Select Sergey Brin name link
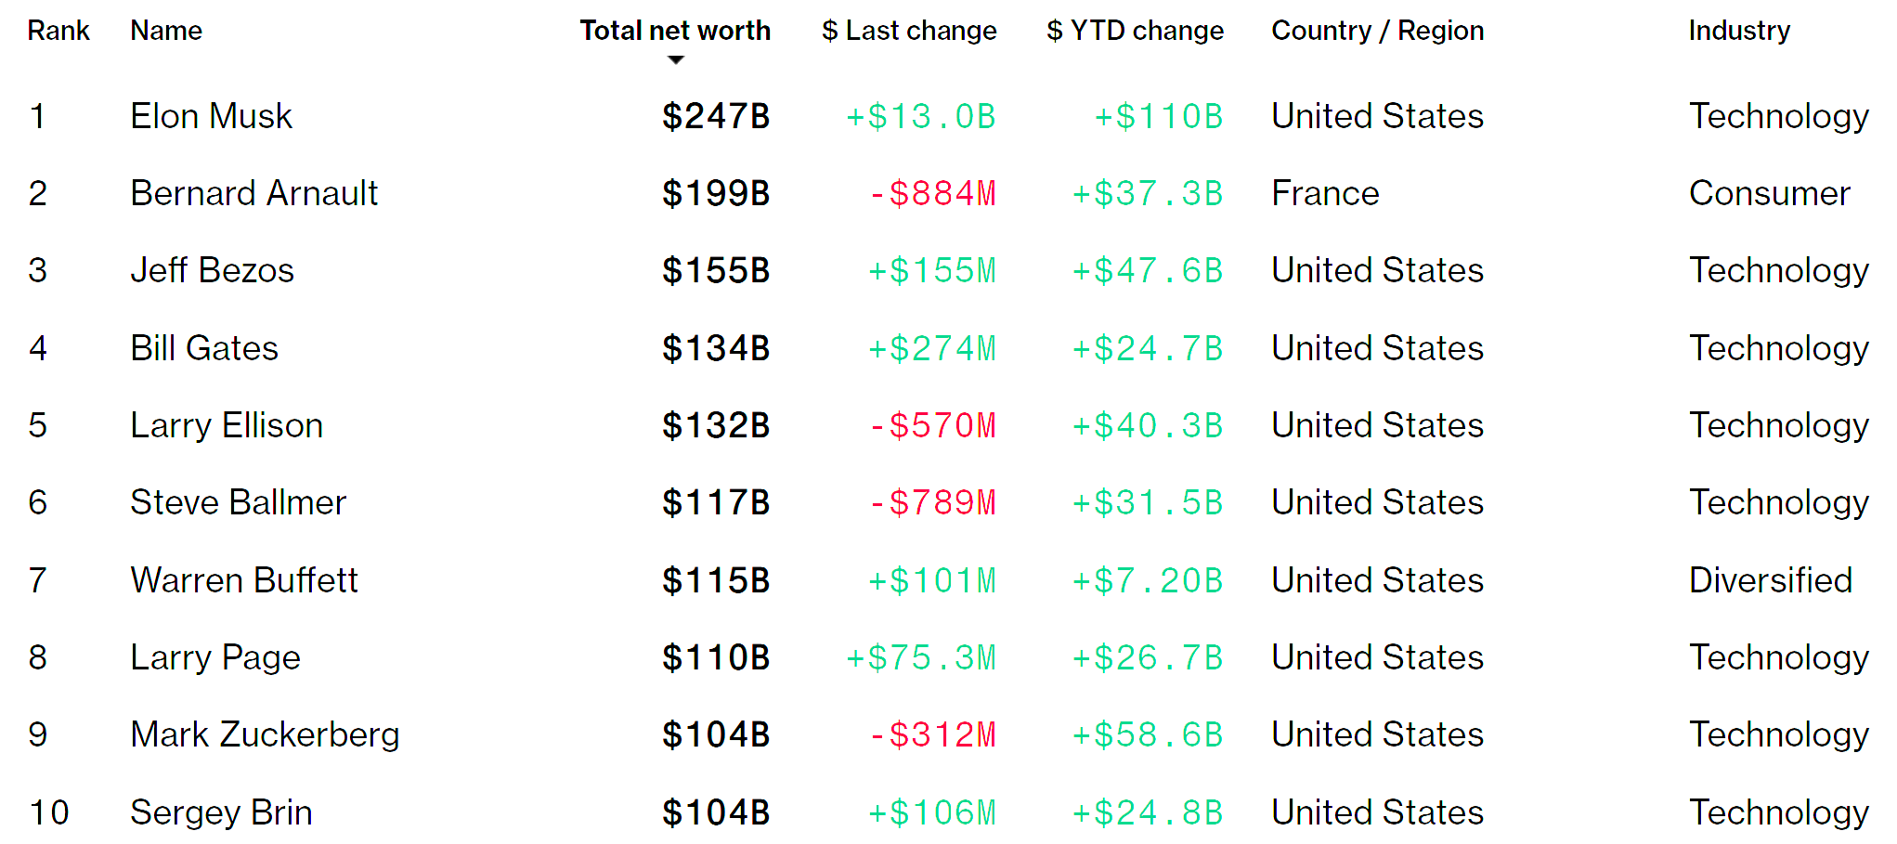Viewport: 1897px width, 844px height. click(x=222, y=812)
